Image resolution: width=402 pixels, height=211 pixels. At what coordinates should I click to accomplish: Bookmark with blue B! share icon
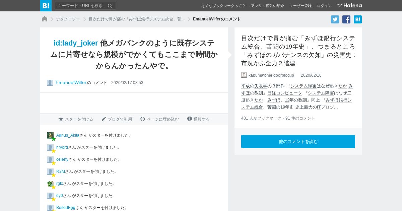[358, 19]
